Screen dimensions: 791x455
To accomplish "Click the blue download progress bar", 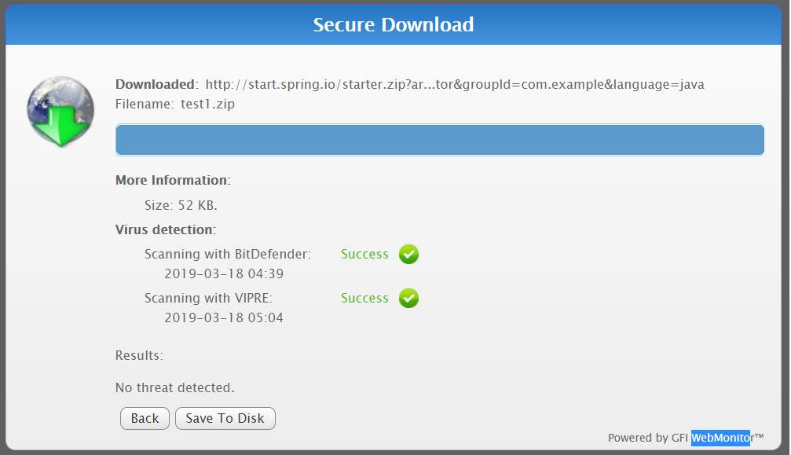I will point(440,140).
